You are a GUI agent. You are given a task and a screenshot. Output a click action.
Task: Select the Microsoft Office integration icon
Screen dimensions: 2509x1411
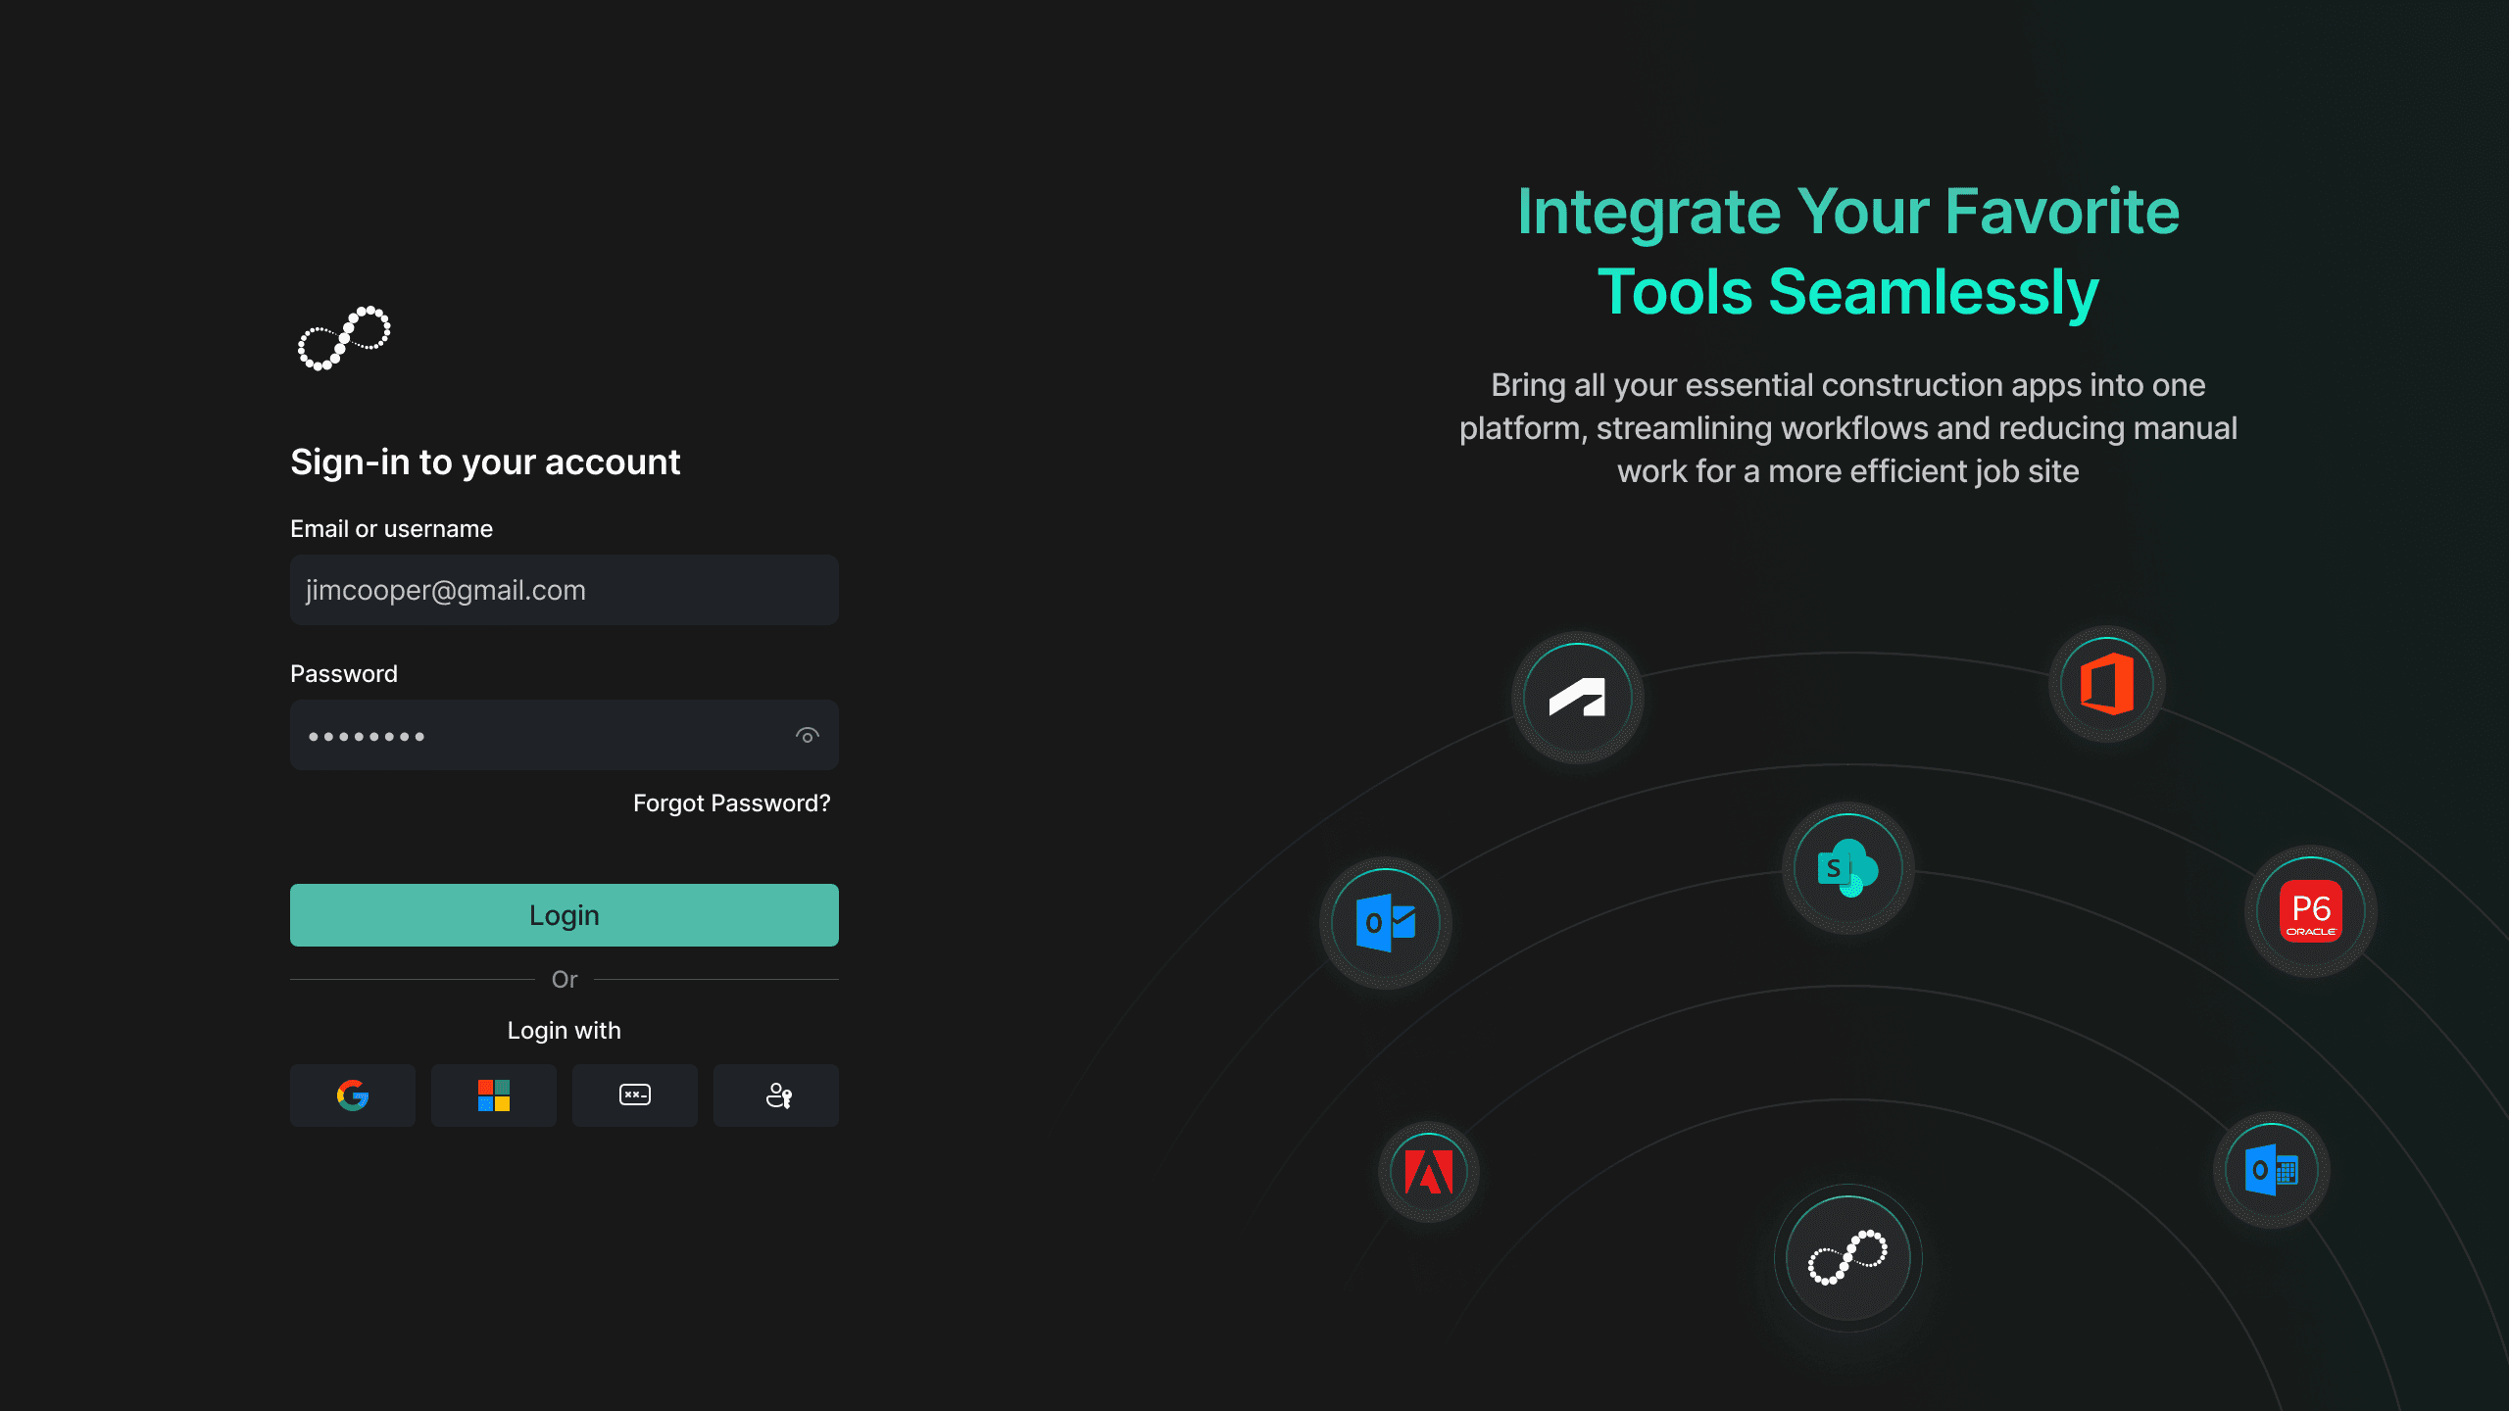pos(2107,684)
